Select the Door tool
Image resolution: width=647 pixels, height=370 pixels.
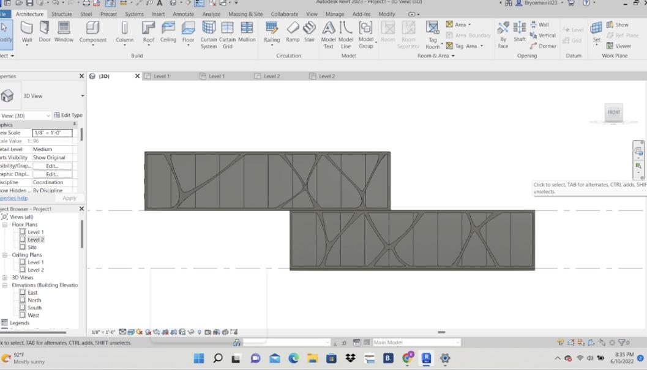click(x=45, y=32)
